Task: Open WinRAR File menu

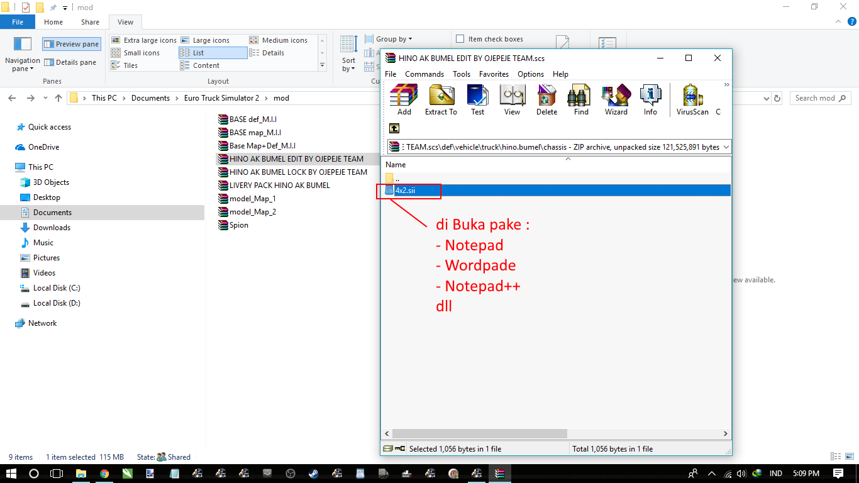Action: click(x=391, y=74)
